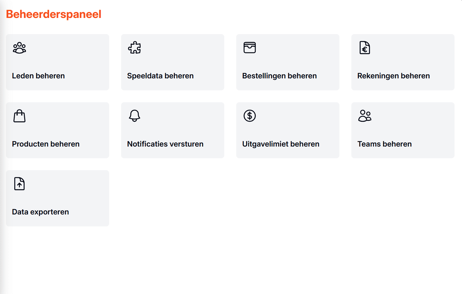Select Data exporteren

click(40, 212)
